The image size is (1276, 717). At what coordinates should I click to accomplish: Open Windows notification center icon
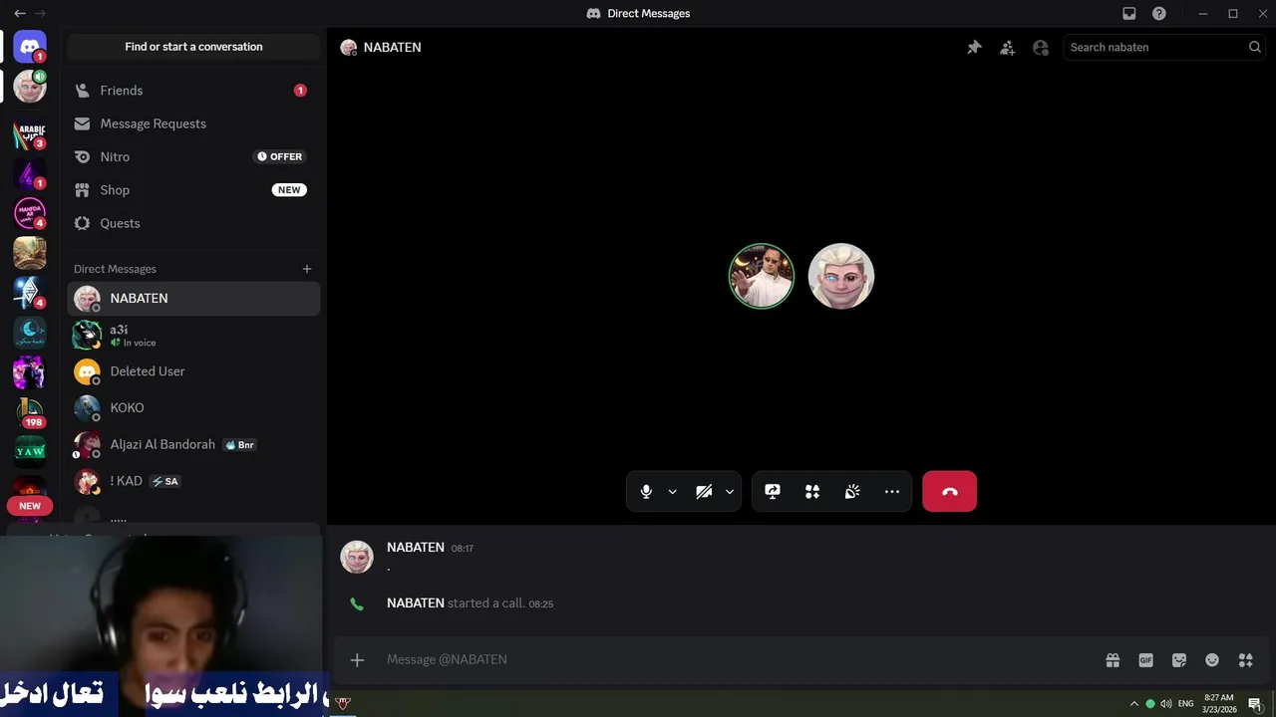[x=1256, y=704]
